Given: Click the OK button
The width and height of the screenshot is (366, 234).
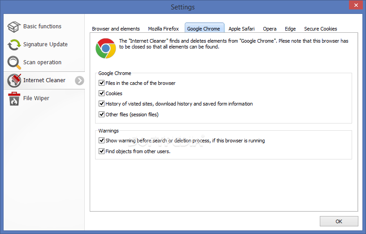Looking at the screenshot, I should pos(339,221).
